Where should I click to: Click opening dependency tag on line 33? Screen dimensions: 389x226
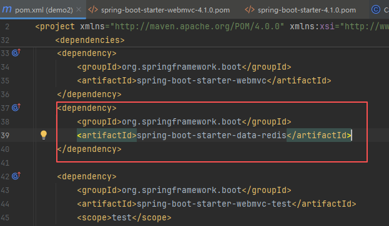point(87,53)
